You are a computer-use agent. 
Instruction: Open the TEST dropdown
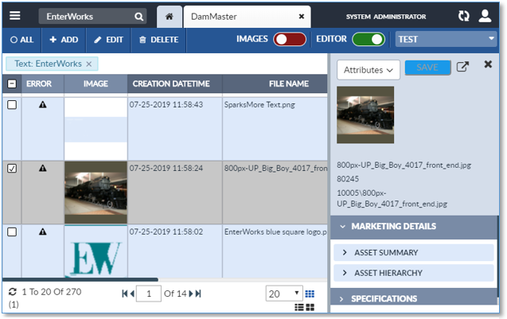(x=445, y=39)
